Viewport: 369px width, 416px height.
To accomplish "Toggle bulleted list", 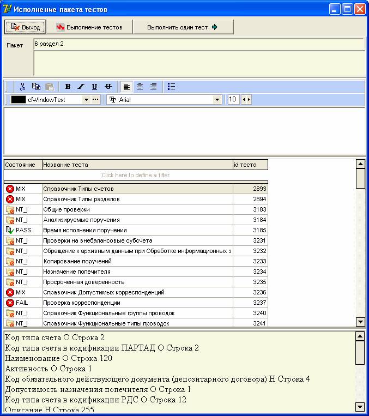I will pos(171,87).
